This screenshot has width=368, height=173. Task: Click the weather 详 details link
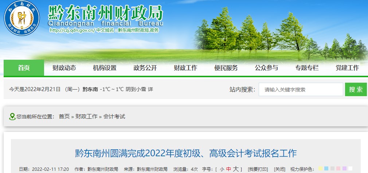click(x=150, y=89)
